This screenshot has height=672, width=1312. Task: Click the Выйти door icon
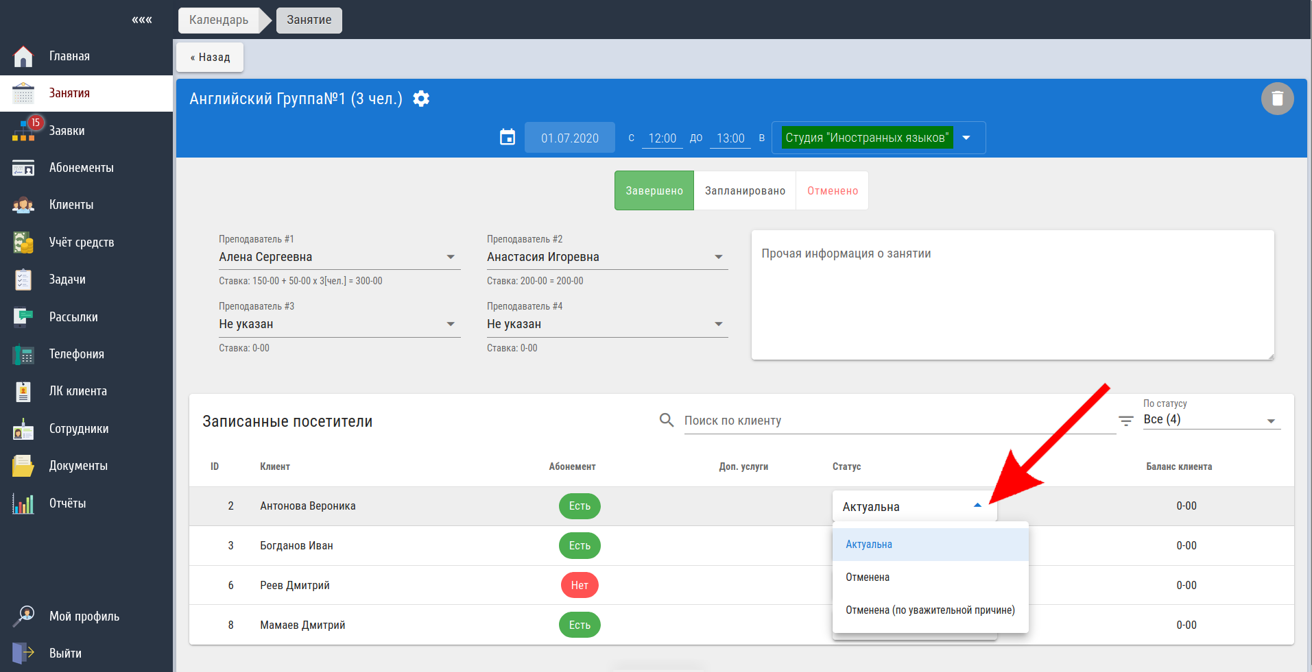tap(23, 653)
